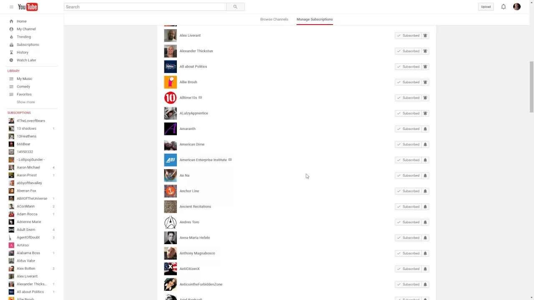Screen dimensions: 534x300
Task: Click bell icon for Anchor Line
Action: (425, 191)
